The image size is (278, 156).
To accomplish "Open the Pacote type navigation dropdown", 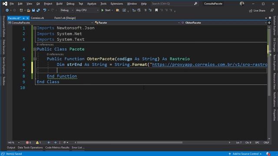I will tap(137, 23).
